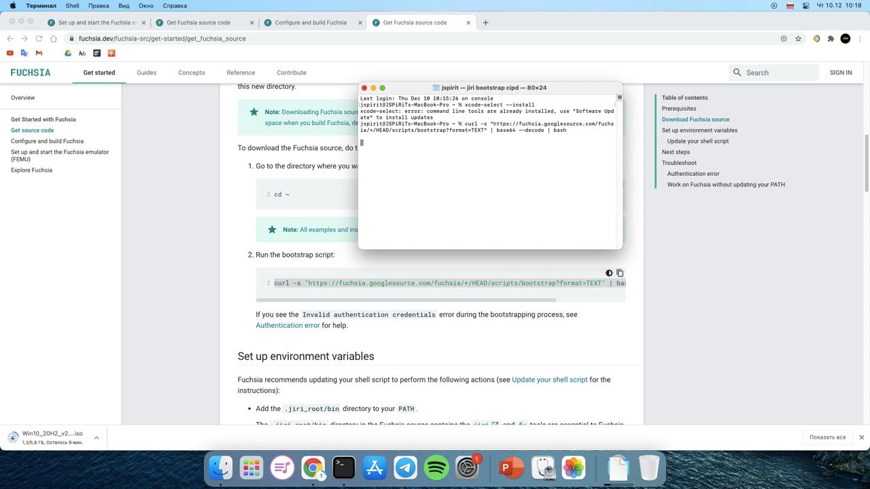Click the Chrome address bar

click(421, 39)
